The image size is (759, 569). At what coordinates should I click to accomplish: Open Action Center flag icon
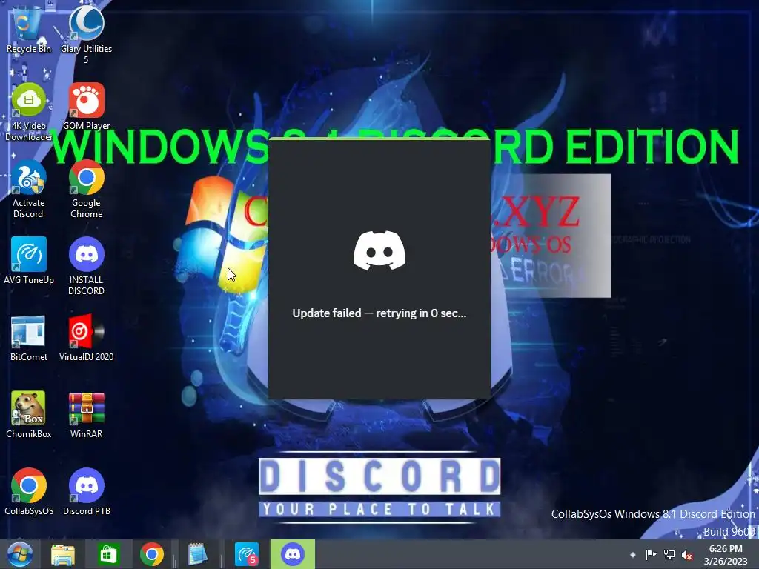tap(651, 555)
